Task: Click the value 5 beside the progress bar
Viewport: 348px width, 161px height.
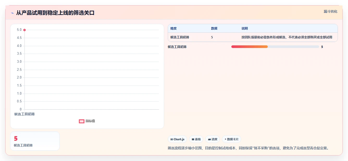Action: point(322,47)
